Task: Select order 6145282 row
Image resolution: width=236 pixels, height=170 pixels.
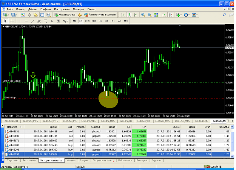Action: [117, 145]
